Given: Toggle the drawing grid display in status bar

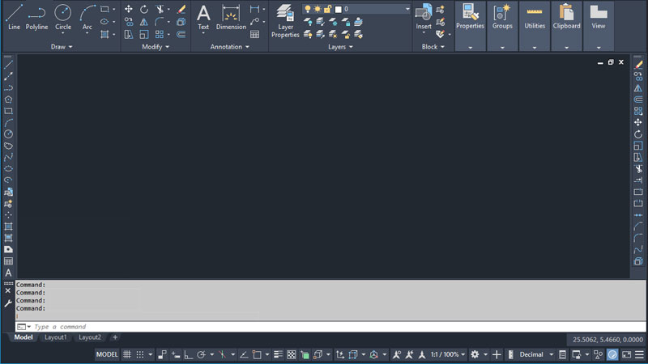Looking at the screenshot, I should point(127,354).
